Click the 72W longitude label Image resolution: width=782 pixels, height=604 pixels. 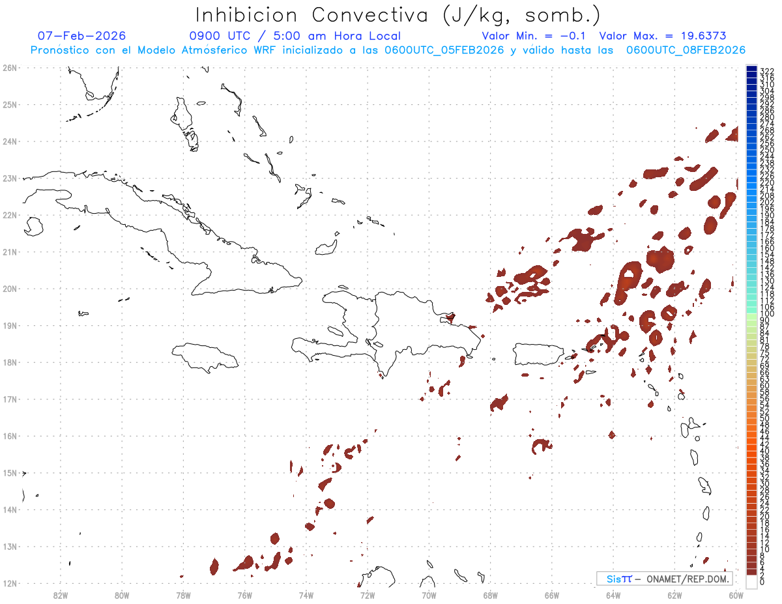[x=368, y=595]
